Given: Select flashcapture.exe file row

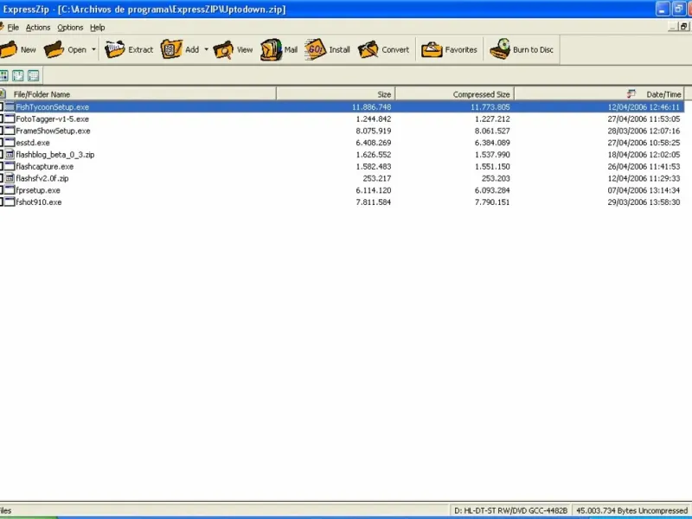Looking at the screenshot, I should coord(342,166).
